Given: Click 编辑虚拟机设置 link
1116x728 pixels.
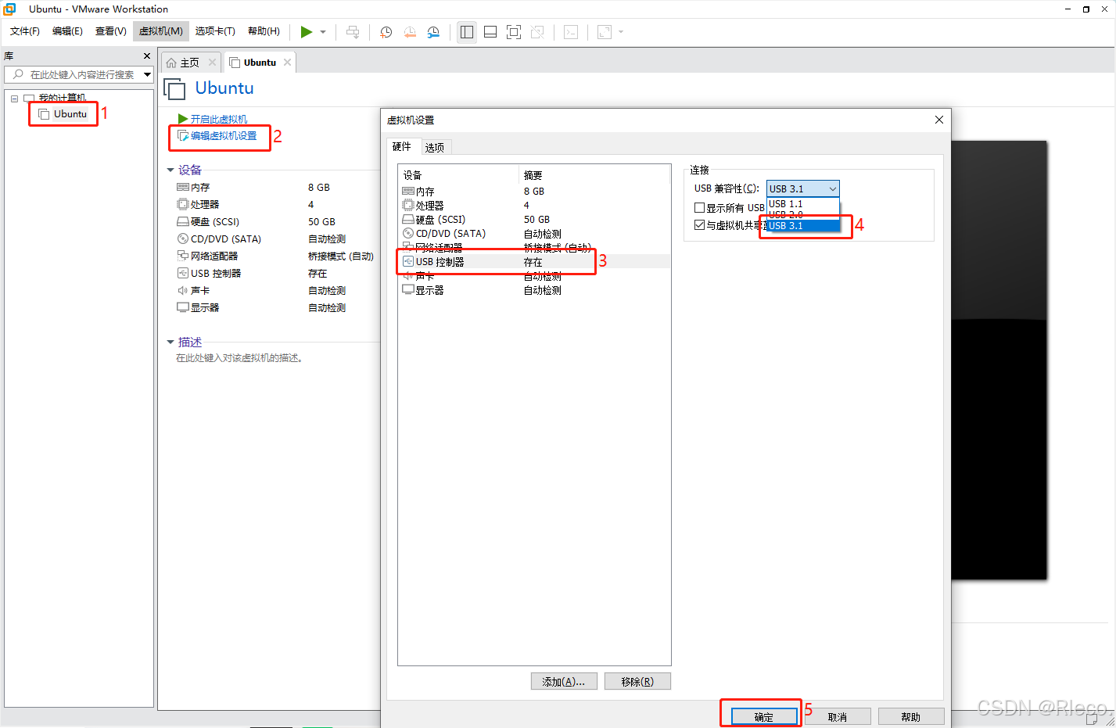Looking at the screenshot, I should 223,136.
